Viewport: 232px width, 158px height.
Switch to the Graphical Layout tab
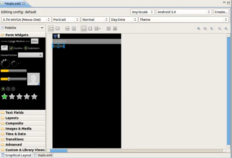coord(16,155)
